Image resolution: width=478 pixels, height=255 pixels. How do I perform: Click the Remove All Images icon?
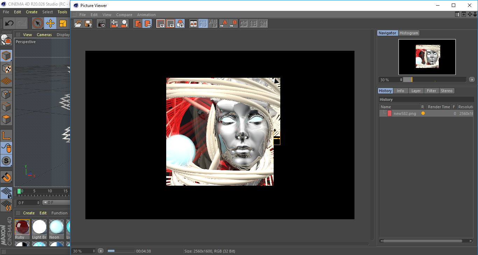click(148, 23)
